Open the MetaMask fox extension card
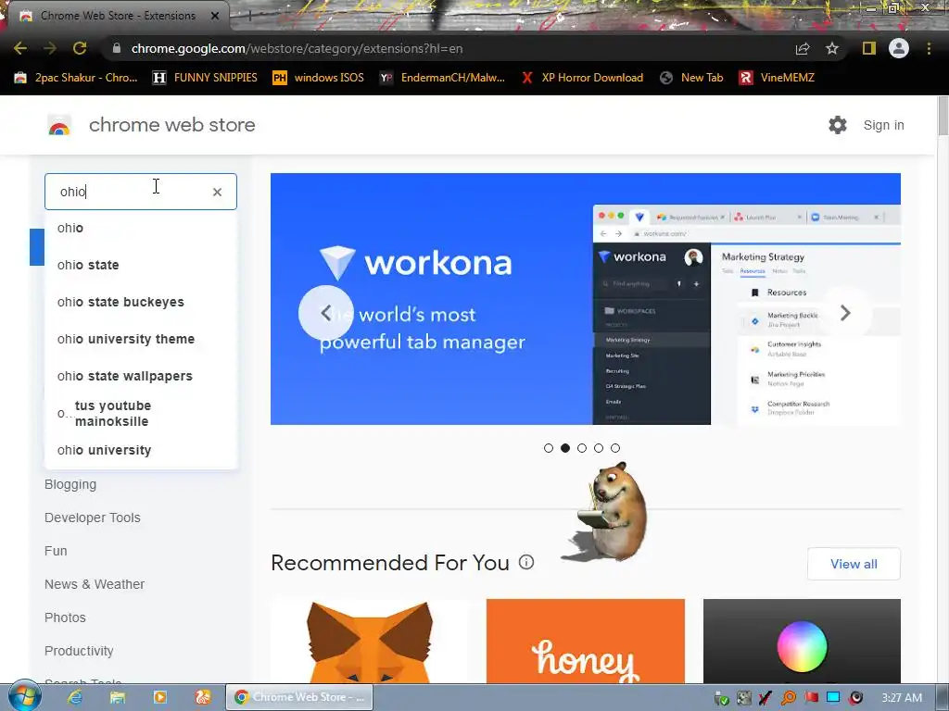This screenshot has width=949, height=711. point(369,642)
